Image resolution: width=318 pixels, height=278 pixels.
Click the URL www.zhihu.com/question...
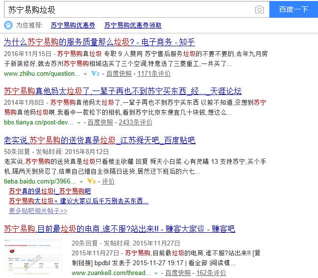tap(42, 74)
